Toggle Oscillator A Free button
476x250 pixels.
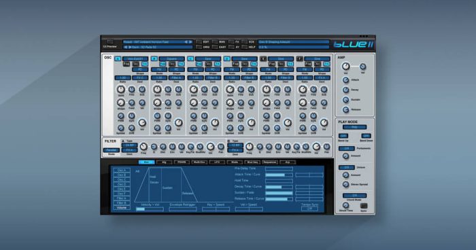click(126, 64)
